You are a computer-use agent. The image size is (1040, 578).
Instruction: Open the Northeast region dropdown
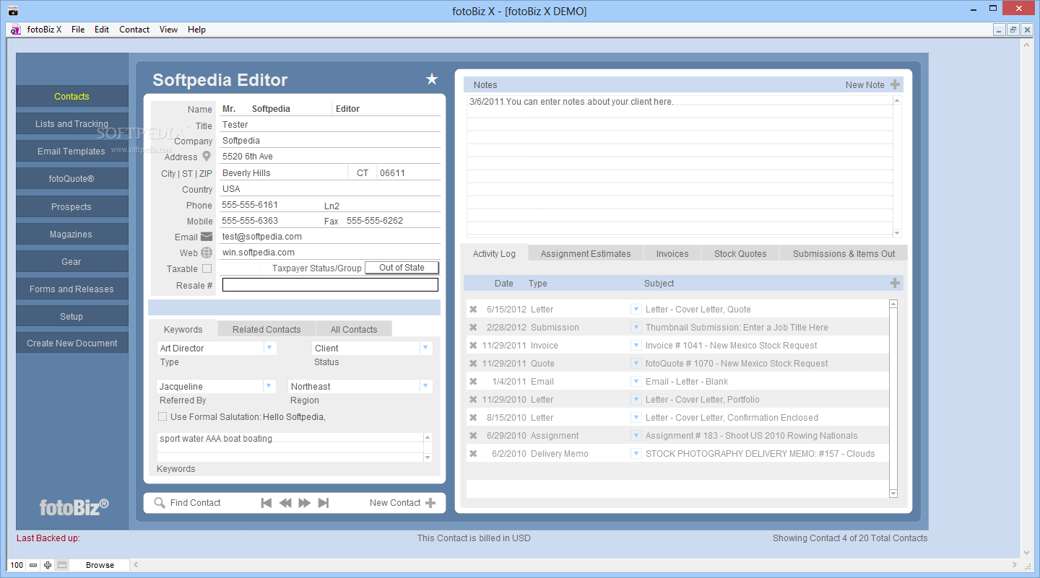coord(425,386)
